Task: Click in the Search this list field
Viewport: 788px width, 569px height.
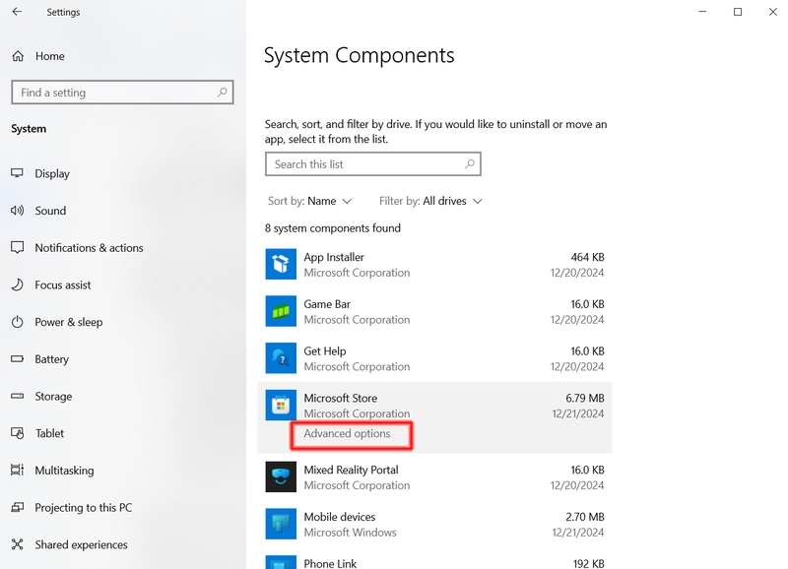Action: (x=373, y=164)
